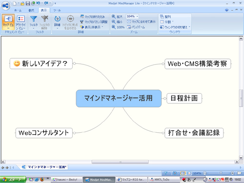Click smiley icon on 新しいアイデア topic

click(x=17, y=63)
